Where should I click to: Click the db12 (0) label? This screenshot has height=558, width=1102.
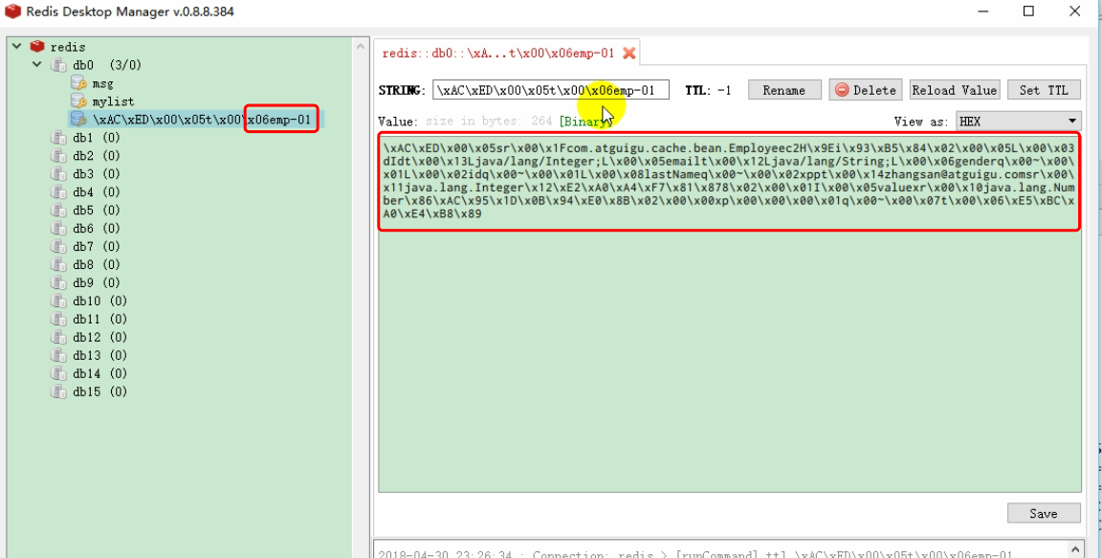pyautogui.click(x=99, y=337)
